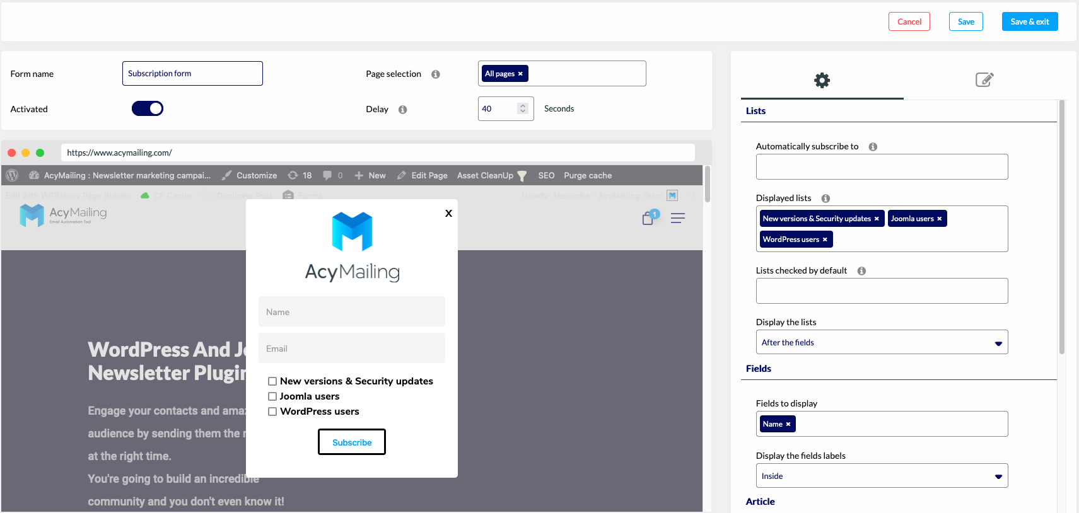This screenshot has height=513, width=1079.
Task: Check the Joomla users box
Action: pos(272,396)
